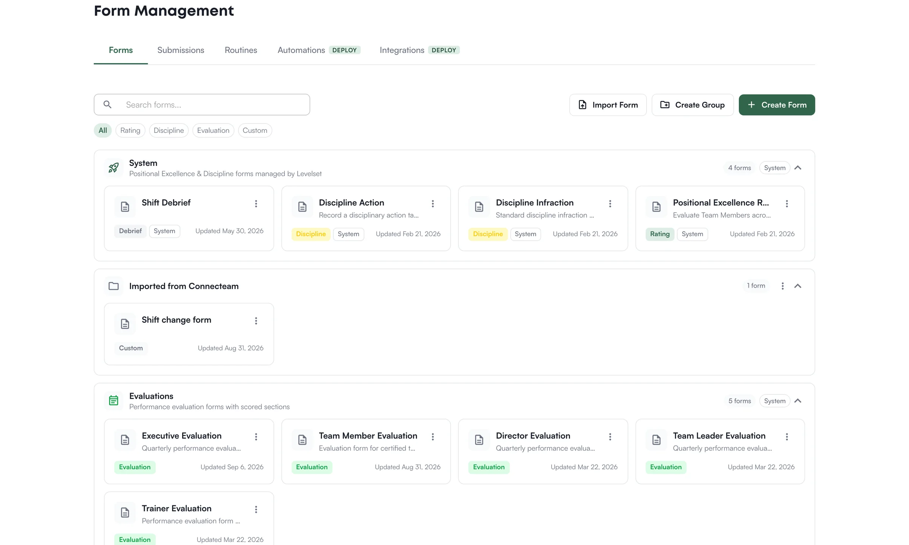Open Discipline Action card three-dot menu
Screen dimensions: 909x545
click(433, 204)
